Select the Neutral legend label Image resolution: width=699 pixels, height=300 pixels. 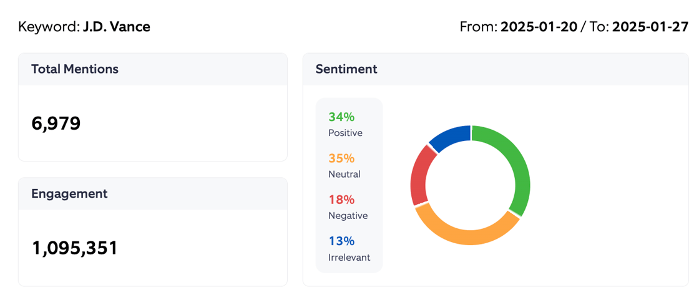(345, 175)
